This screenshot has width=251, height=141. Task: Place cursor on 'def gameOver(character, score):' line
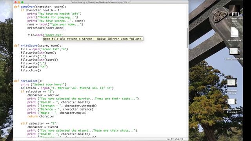40,7
